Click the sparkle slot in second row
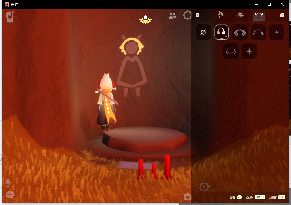The height and width of the screenshot is (205, 291). coord(249,51)
